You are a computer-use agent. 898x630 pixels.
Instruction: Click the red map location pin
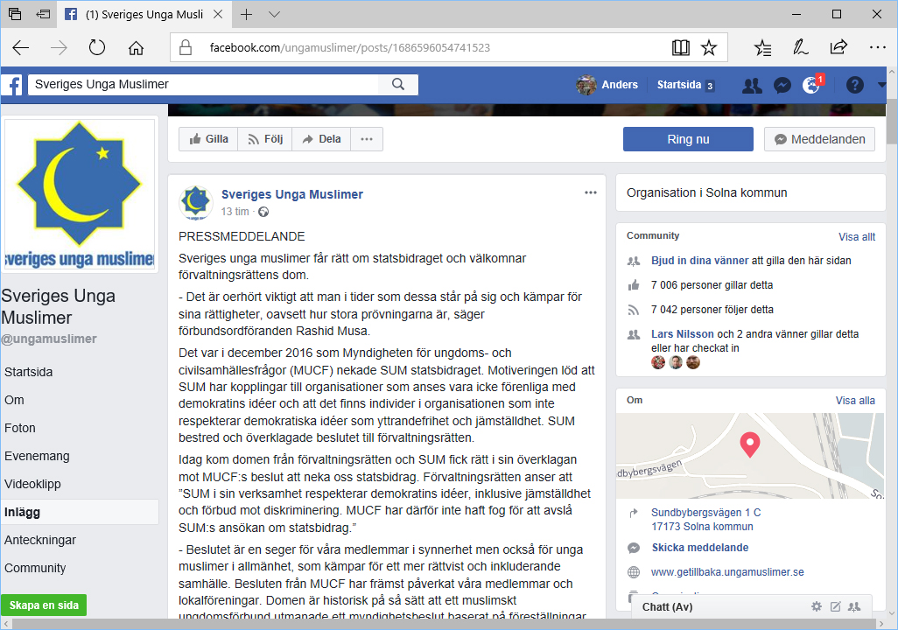tap(750, 445)
